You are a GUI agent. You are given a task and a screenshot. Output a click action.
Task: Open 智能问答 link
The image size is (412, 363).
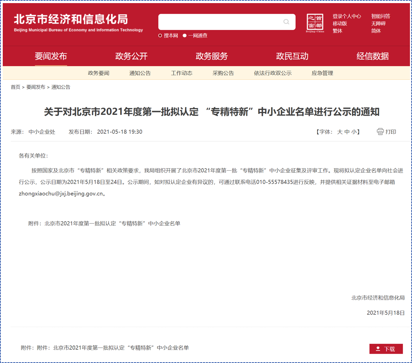click(x=381, y=16)
